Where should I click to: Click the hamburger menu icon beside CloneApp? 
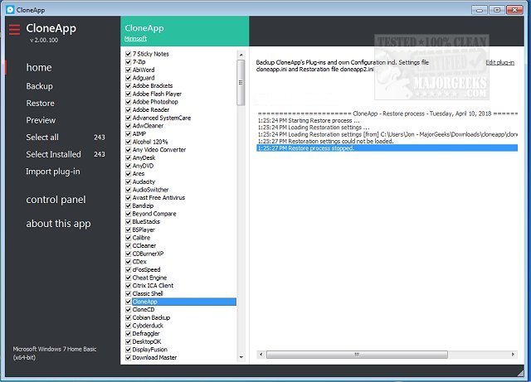coord(14,30)
